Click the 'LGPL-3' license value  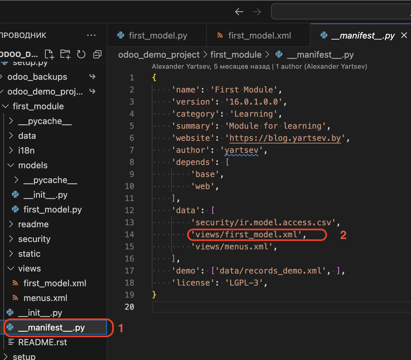click(244, 283)
